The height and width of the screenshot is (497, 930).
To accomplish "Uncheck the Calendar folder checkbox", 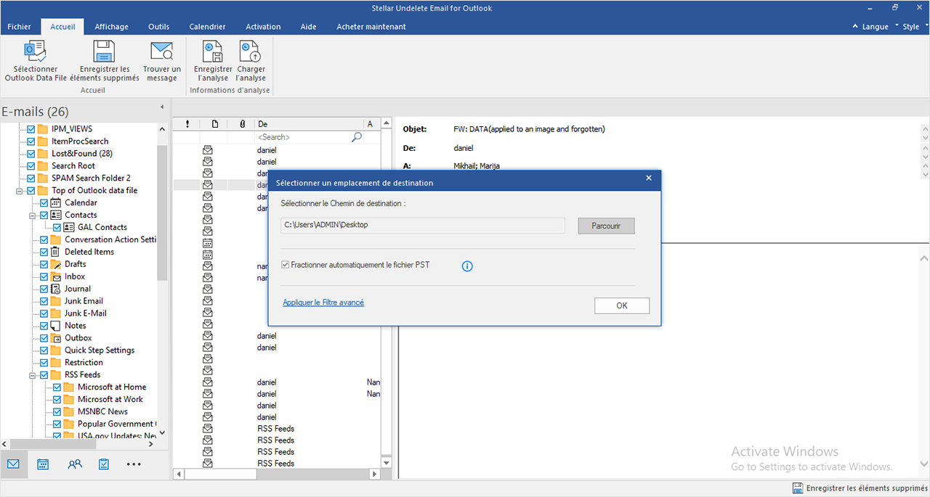I will point(44,203).
